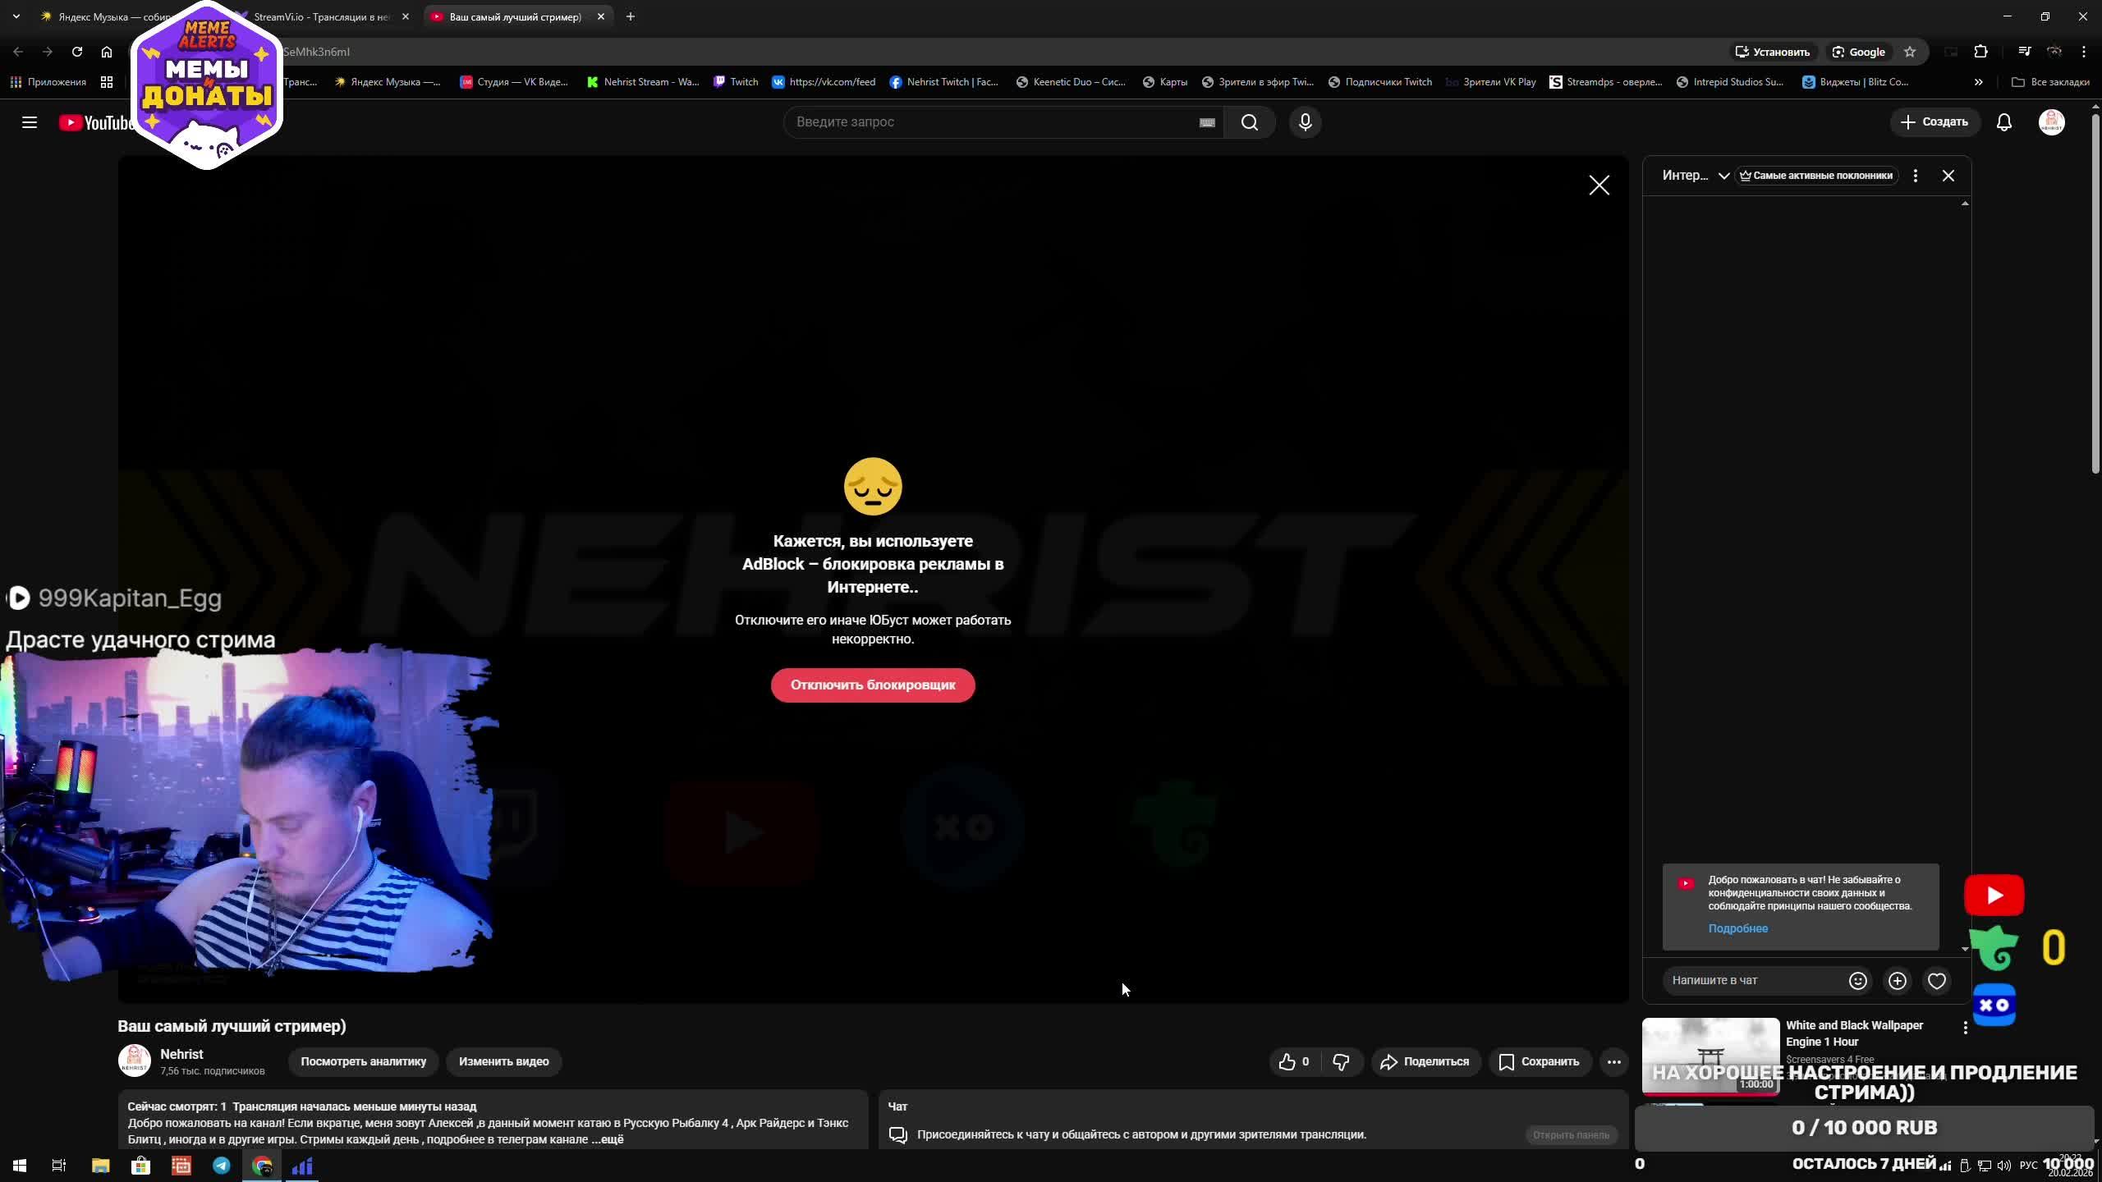
Task: Open chat three-dot options menu
Action: tap(1915, 176)
